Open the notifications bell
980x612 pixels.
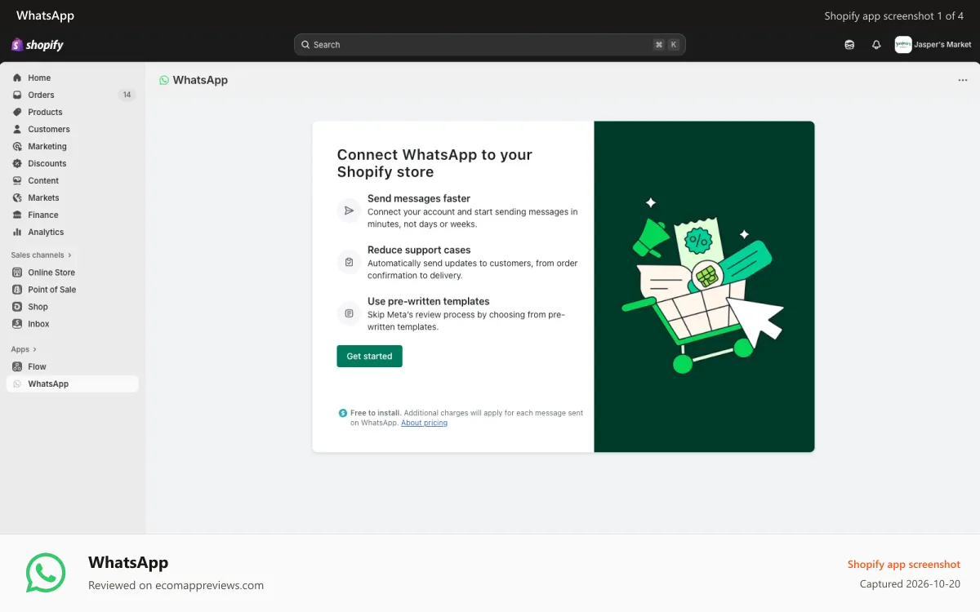[x=876, y=45]
